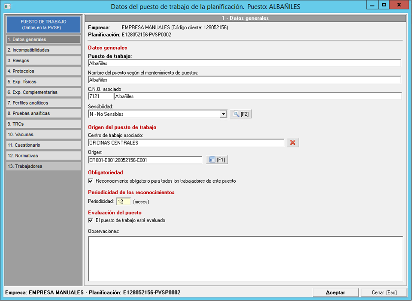Click the 'Puesto de trabajo' name field
The image size is (412, 301).
(244, 63)
